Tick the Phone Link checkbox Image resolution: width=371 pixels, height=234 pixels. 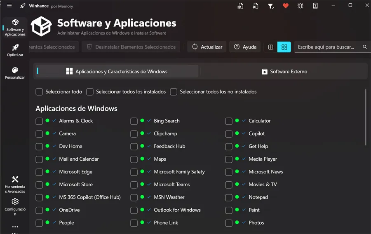click(134, 223)
